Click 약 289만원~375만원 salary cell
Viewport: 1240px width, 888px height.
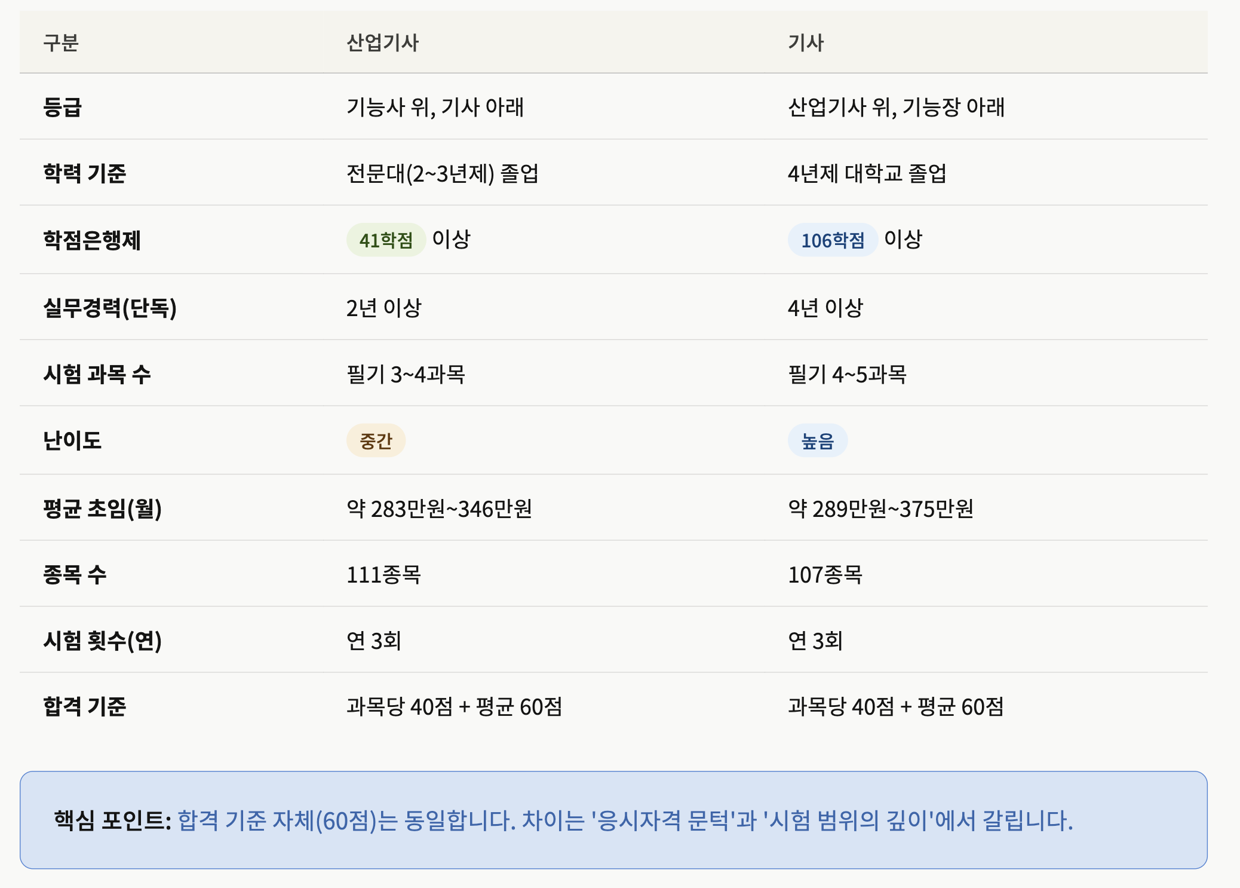pyautogui.click(x=880, y=509)
